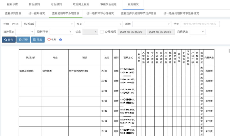Open the 迎新环节 dropdown
Image resolution: width=230 pixels, height=136 pixels.
pyautogui.click(x=61, y=32)
